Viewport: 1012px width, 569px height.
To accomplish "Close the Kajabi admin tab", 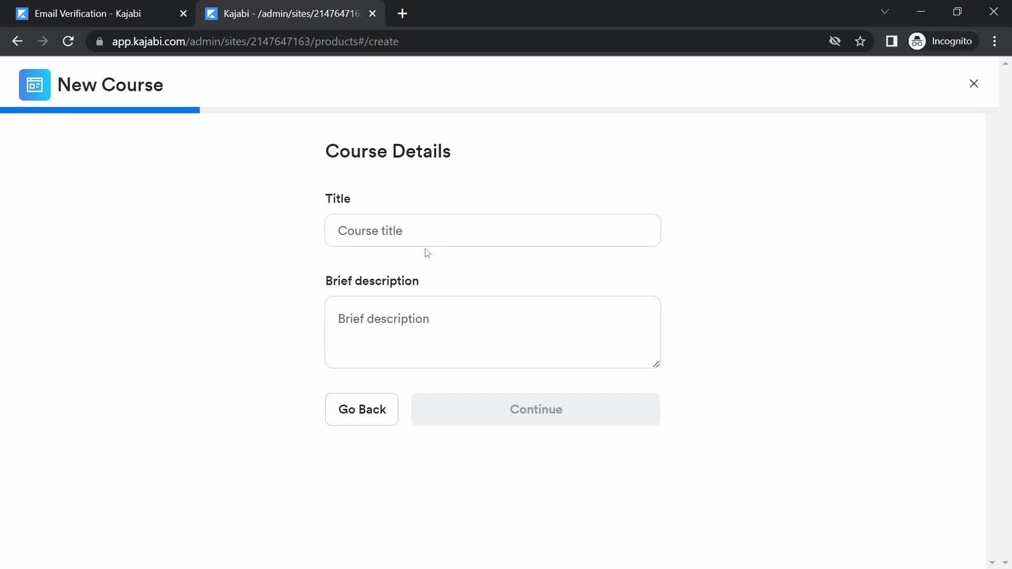I will tap(373, 14).
